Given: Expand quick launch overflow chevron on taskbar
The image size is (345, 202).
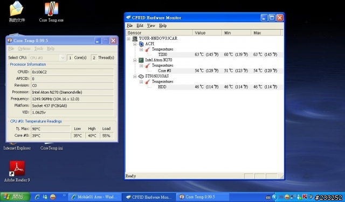Looking at the screenshot, I should point(64,195).
